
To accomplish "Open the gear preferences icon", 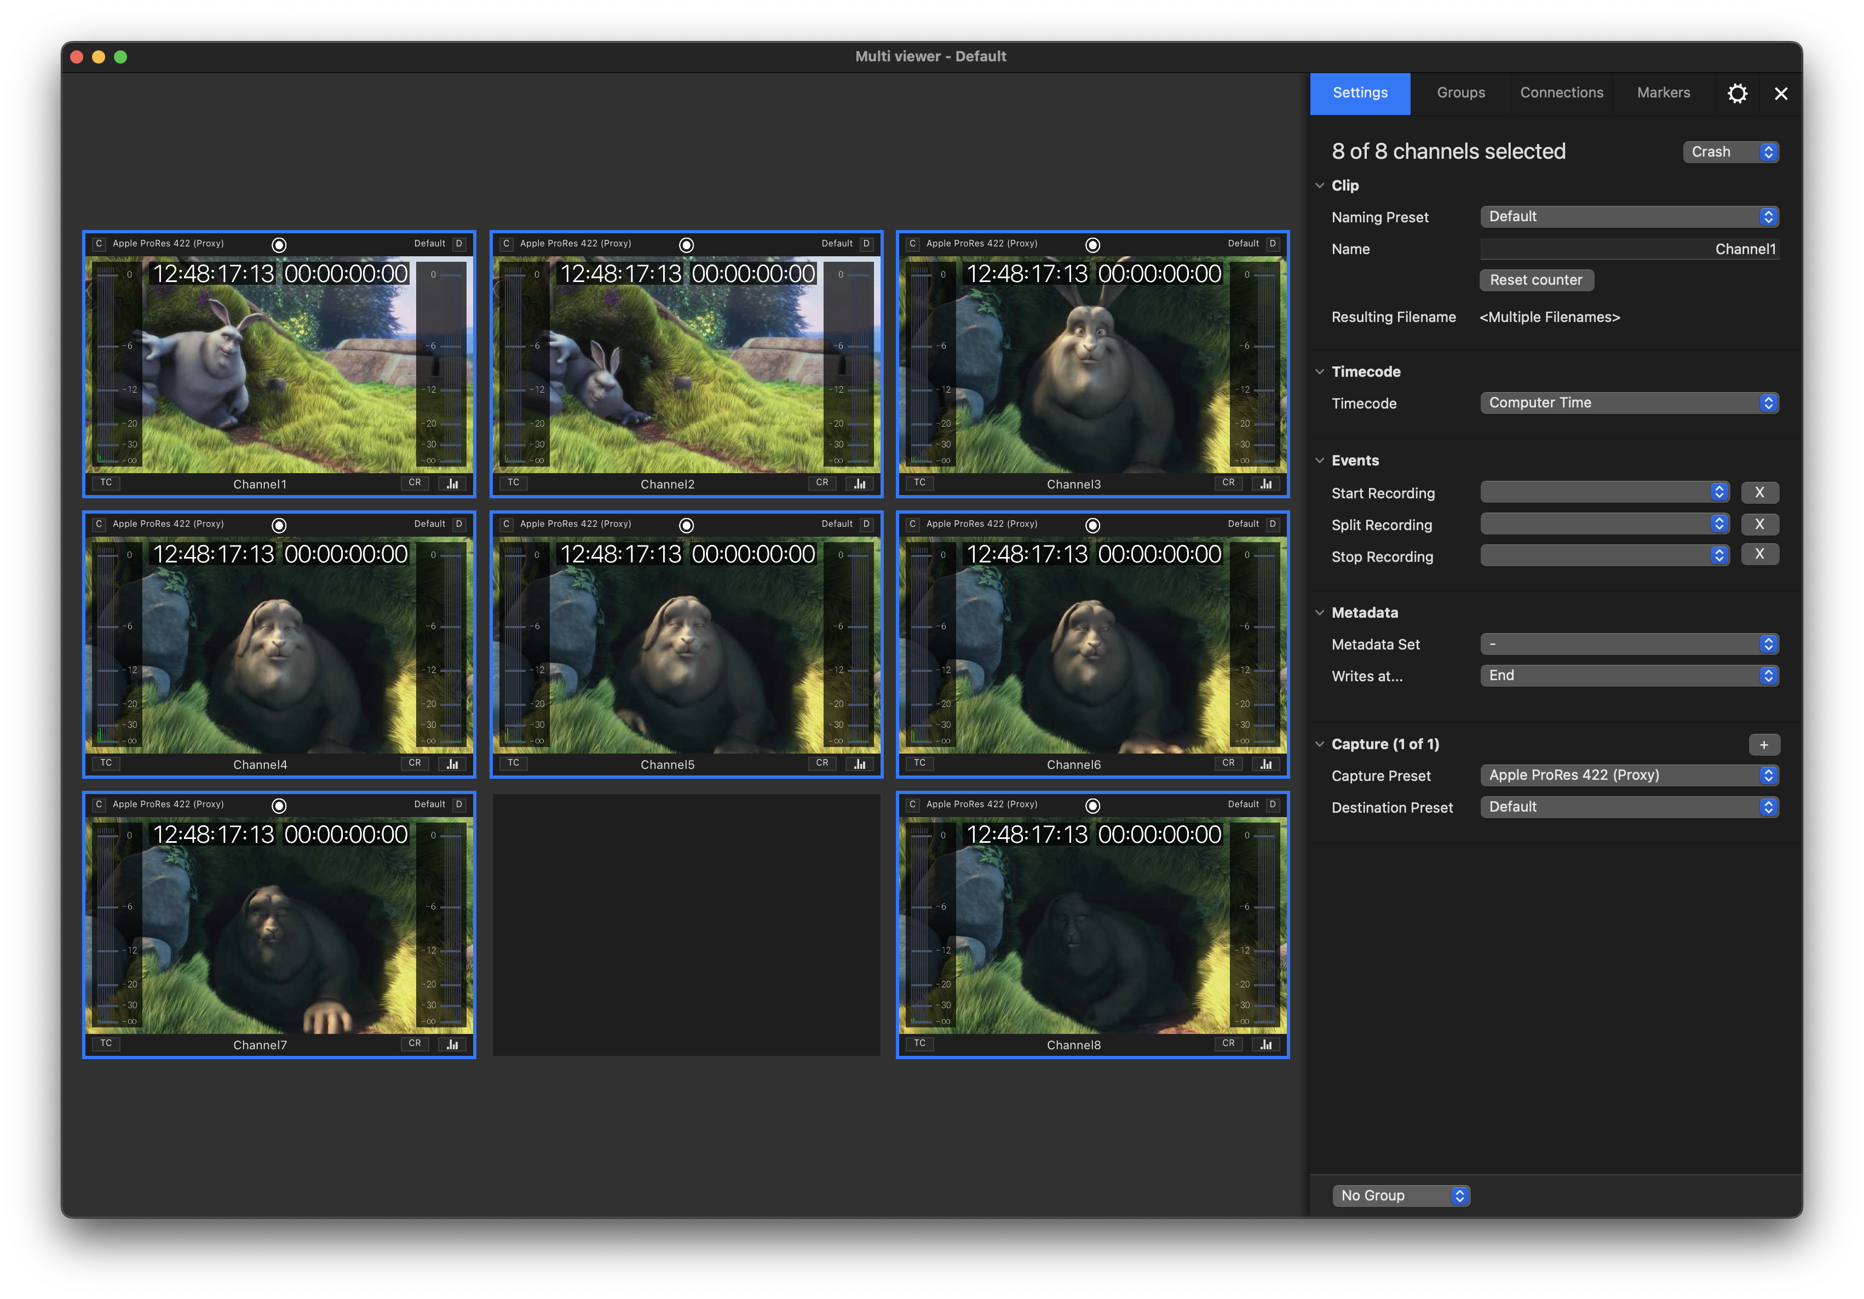I will pos(1736,93).
